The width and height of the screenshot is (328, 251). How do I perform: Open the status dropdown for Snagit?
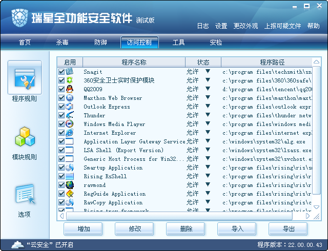pos(208,71)
